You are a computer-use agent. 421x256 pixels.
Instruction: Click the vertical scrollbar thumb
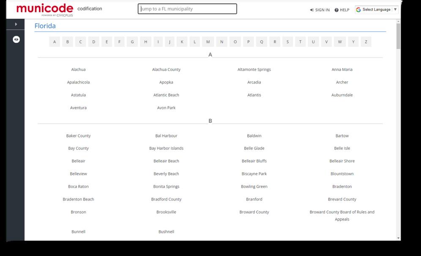pyautogui.click(x=398, y=36)
